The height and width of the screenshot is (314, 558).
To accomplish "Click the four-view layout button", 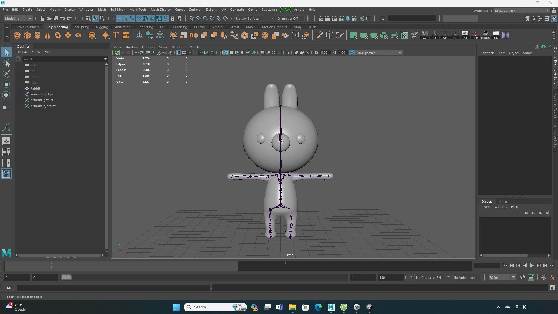I will 6,152.
